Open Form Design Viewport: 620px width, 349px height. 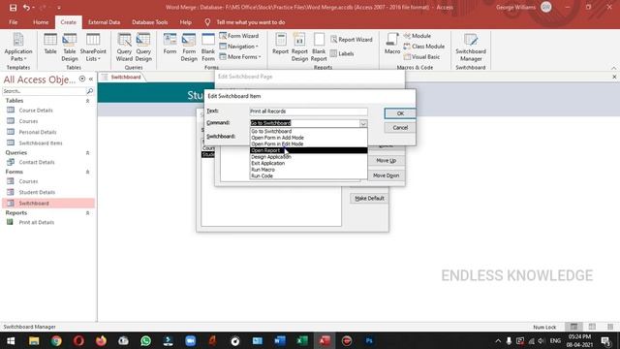tap(189, 48)
